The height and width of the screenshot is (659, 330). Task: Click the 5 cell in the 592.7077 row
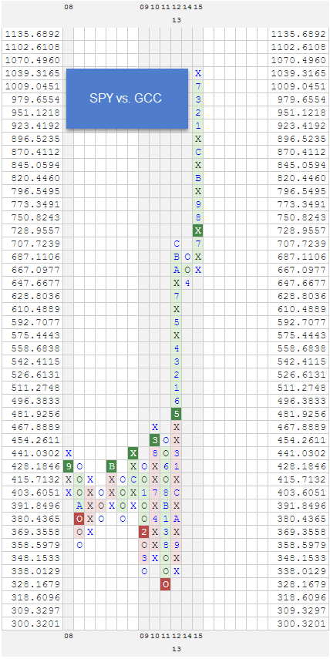point(177,322)
